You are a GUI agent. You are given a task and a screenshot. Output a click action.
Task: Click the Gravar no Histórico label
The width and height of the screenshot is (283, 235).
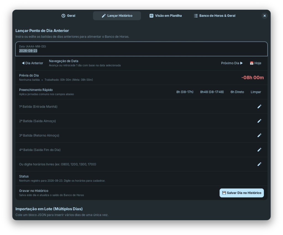click(33, 191)
